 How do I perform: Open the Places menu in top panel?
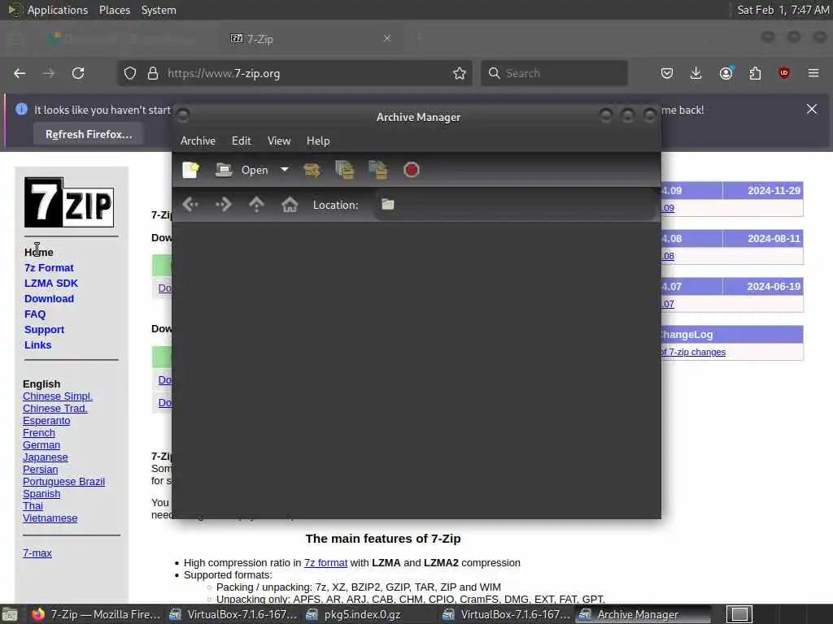pos(114,10)
